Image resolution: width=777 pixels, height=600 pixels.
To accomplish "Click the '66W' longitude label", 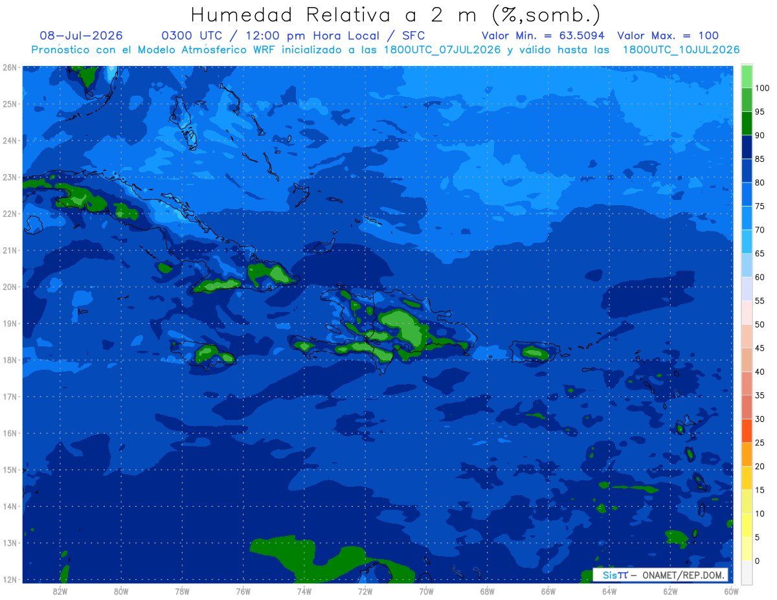I will [548, 591].
